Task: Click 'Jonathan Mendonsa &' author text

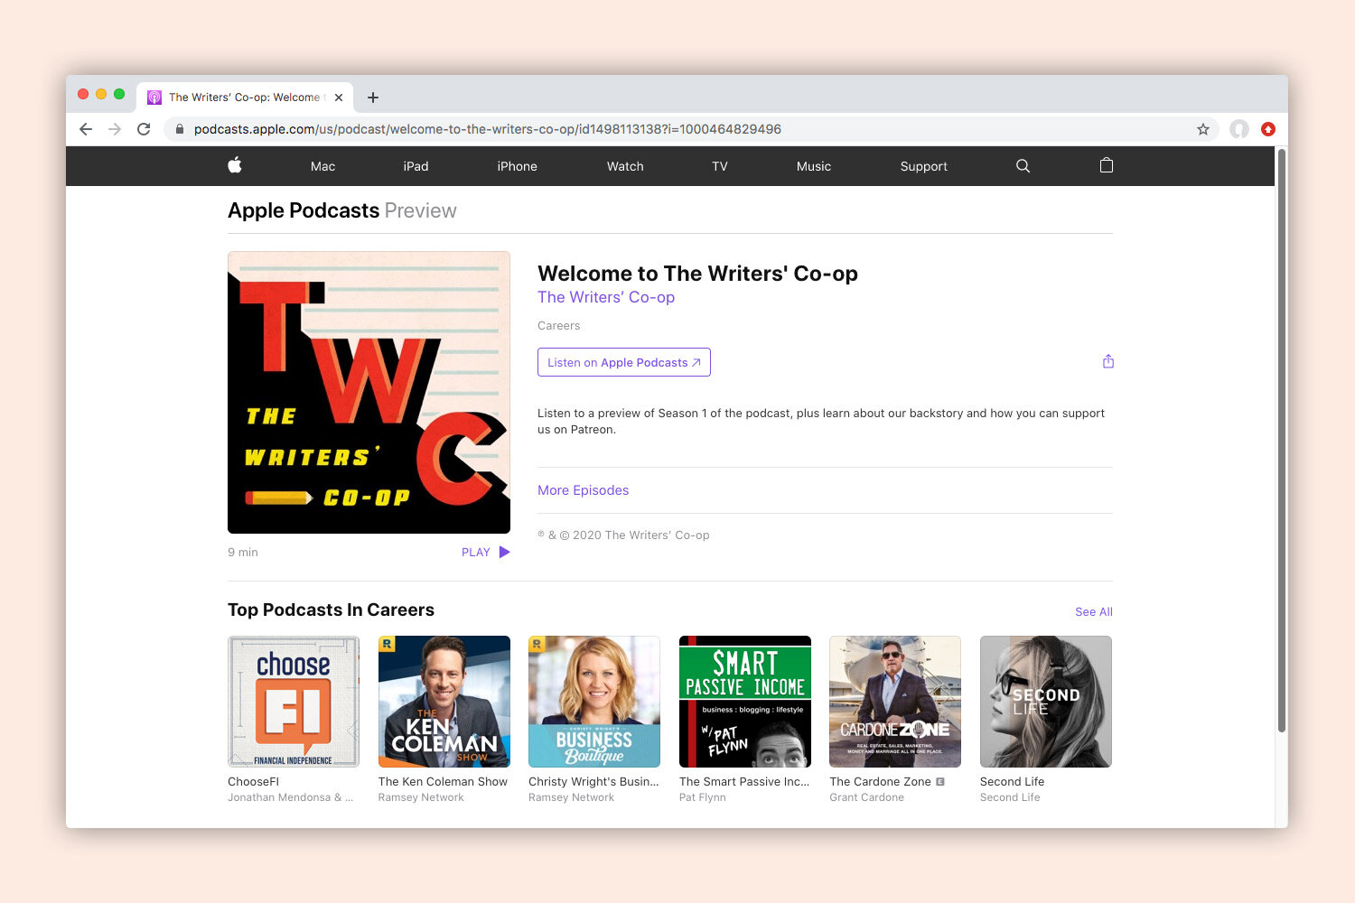Action: tap(290, 797)
